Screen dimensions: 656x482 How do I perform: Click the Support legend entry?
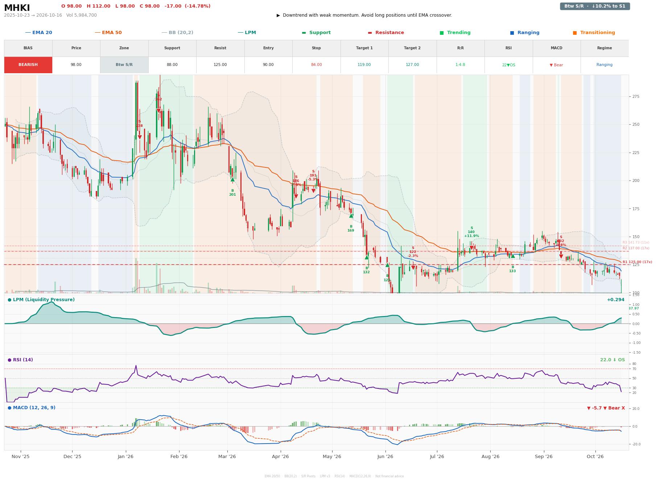tap(316, 33)
